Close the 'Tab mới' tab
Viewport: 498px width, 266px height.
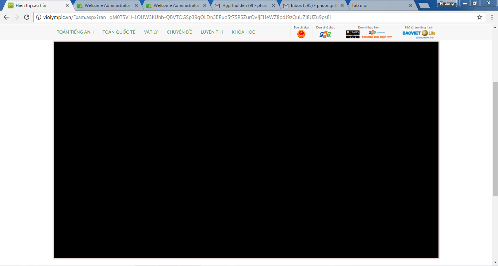coord(411,5)
